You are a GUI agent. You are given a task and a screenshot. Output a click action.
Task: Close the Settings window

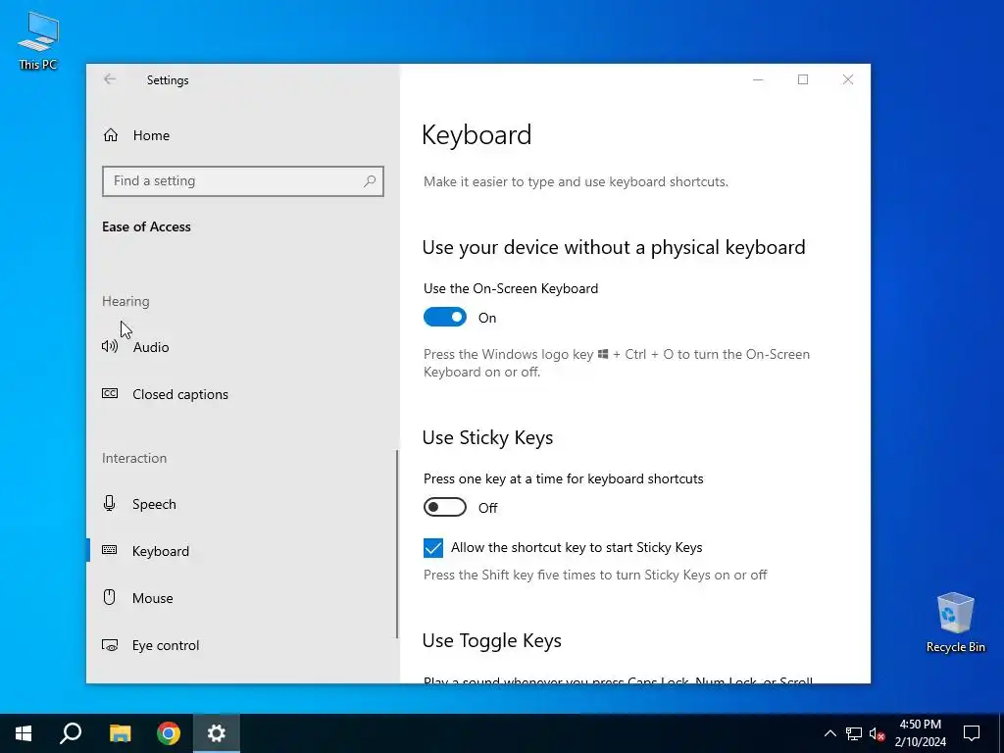(848, 79)
